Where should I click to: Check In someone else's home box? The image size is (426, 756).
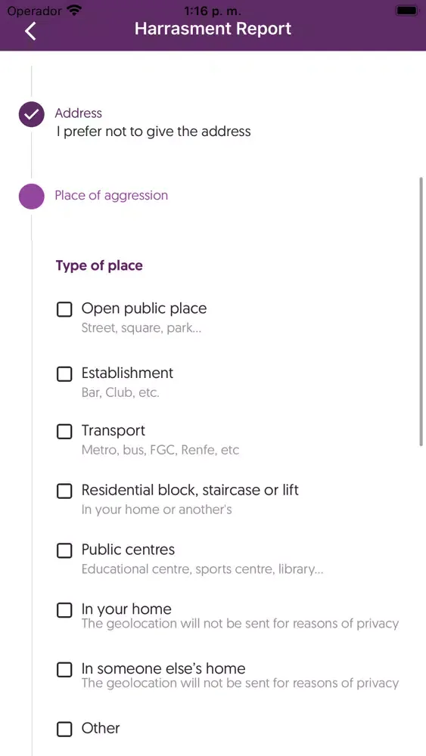(64, 669)
